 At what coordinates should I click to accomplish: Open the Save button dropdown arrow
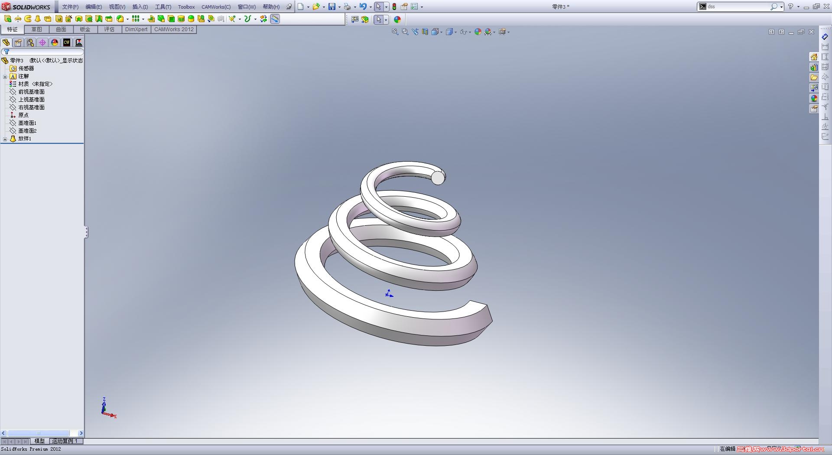(x=339, y=7)
